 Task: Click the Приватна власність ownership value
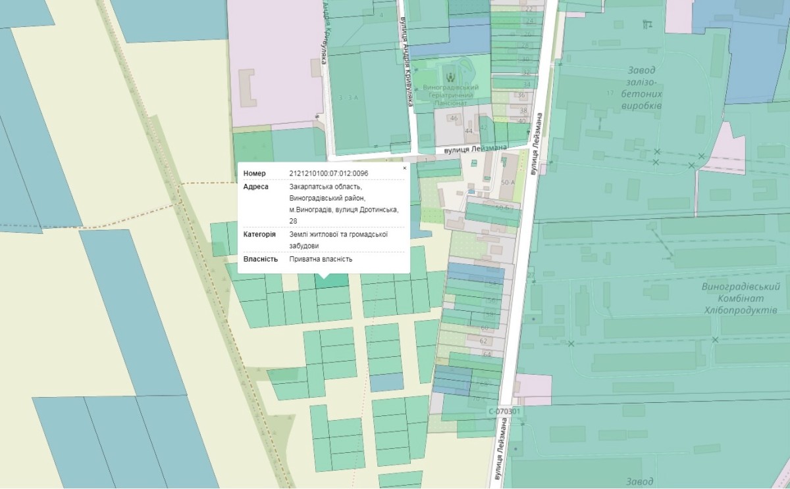click(321, 259)
